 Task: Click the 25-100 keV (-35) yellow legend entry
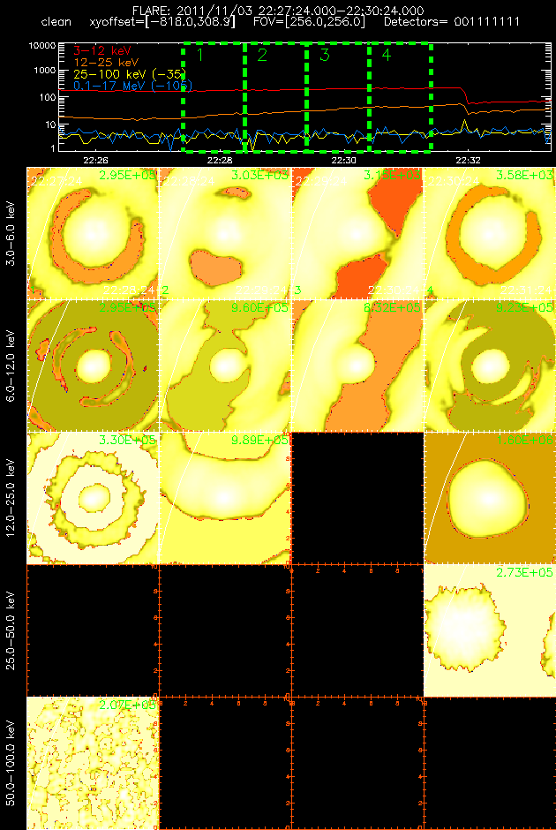[130, 73]
